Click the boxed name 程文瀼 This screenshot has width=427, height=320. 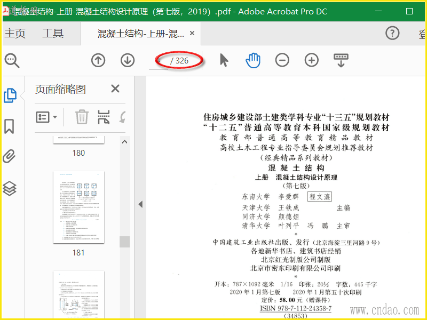pyautogui.click(x=320, y=197)
